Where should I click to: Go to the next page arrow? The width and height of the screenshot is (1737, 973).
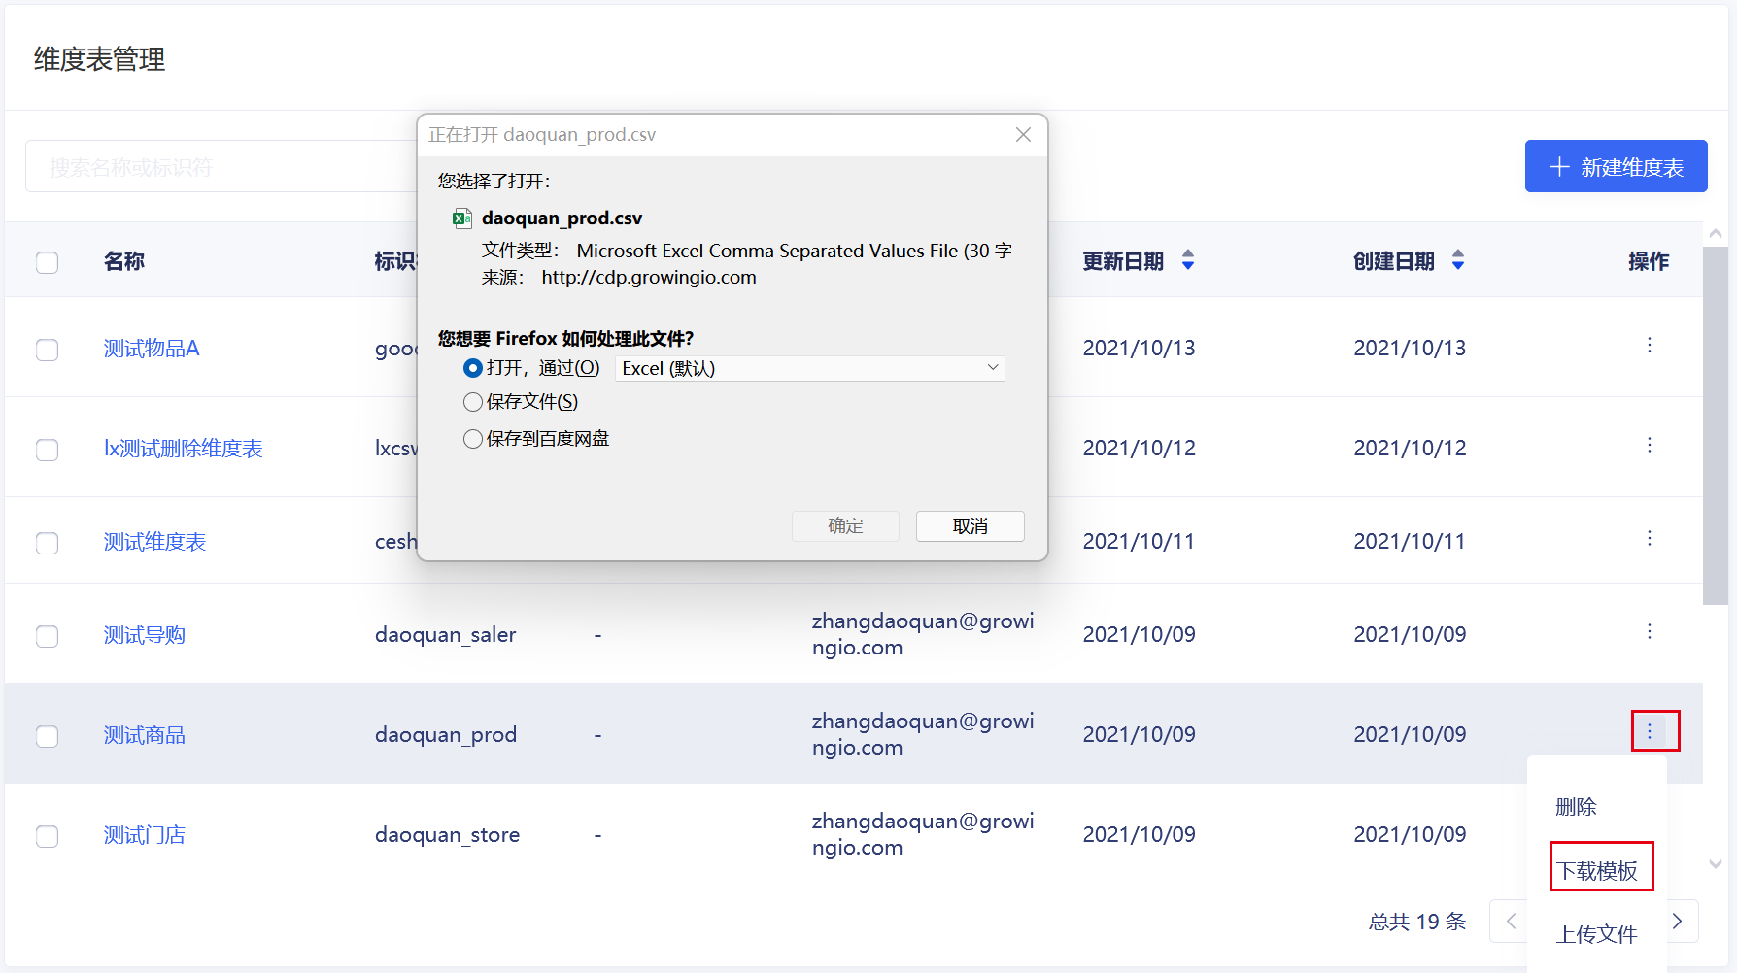pyautogui.click(x=1678, y=921)
